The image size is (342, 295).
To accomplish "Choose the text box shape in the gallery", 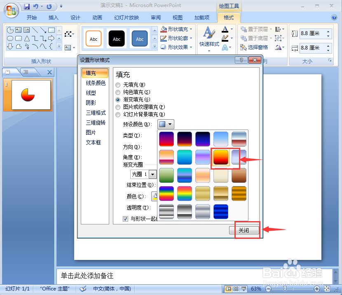I will click(18, 30).
